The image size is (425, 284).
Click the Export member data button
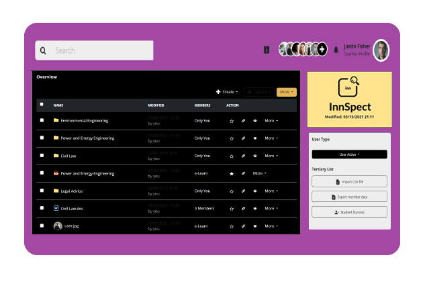tap(349, 197)
